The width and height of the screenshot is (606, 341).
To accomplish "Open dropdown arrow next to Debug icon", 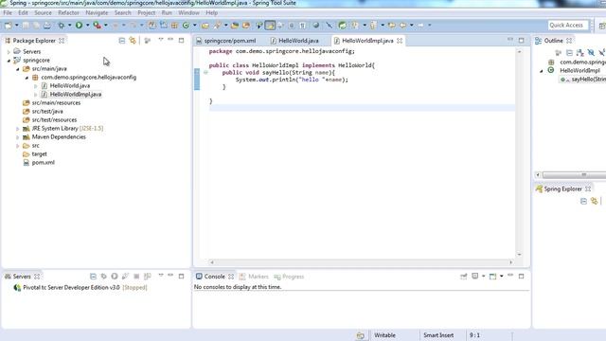I will (69, 26).
